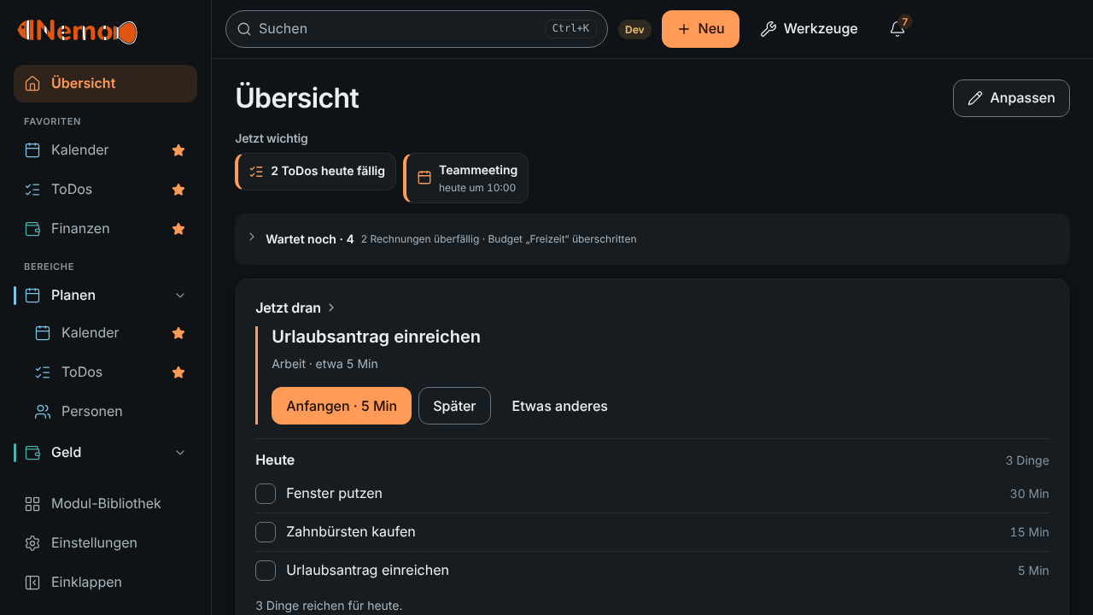The height and width of the screenshot is (615, 1093).
Task: Click the Neu button
Action: (x=700, y=29)
